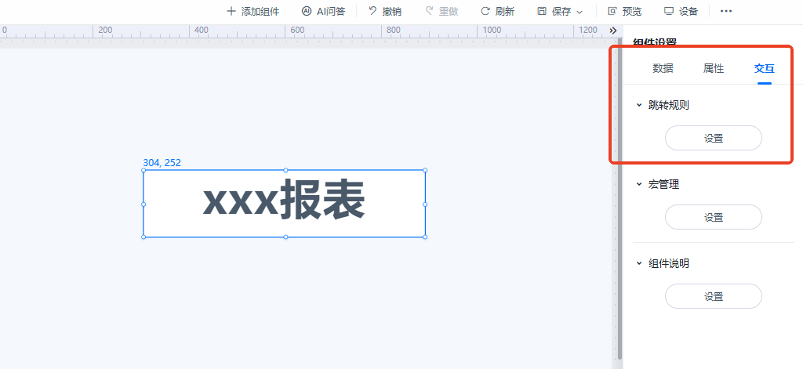
Task: Click 设置 button under 跳转规则
Action: (714, 138)
